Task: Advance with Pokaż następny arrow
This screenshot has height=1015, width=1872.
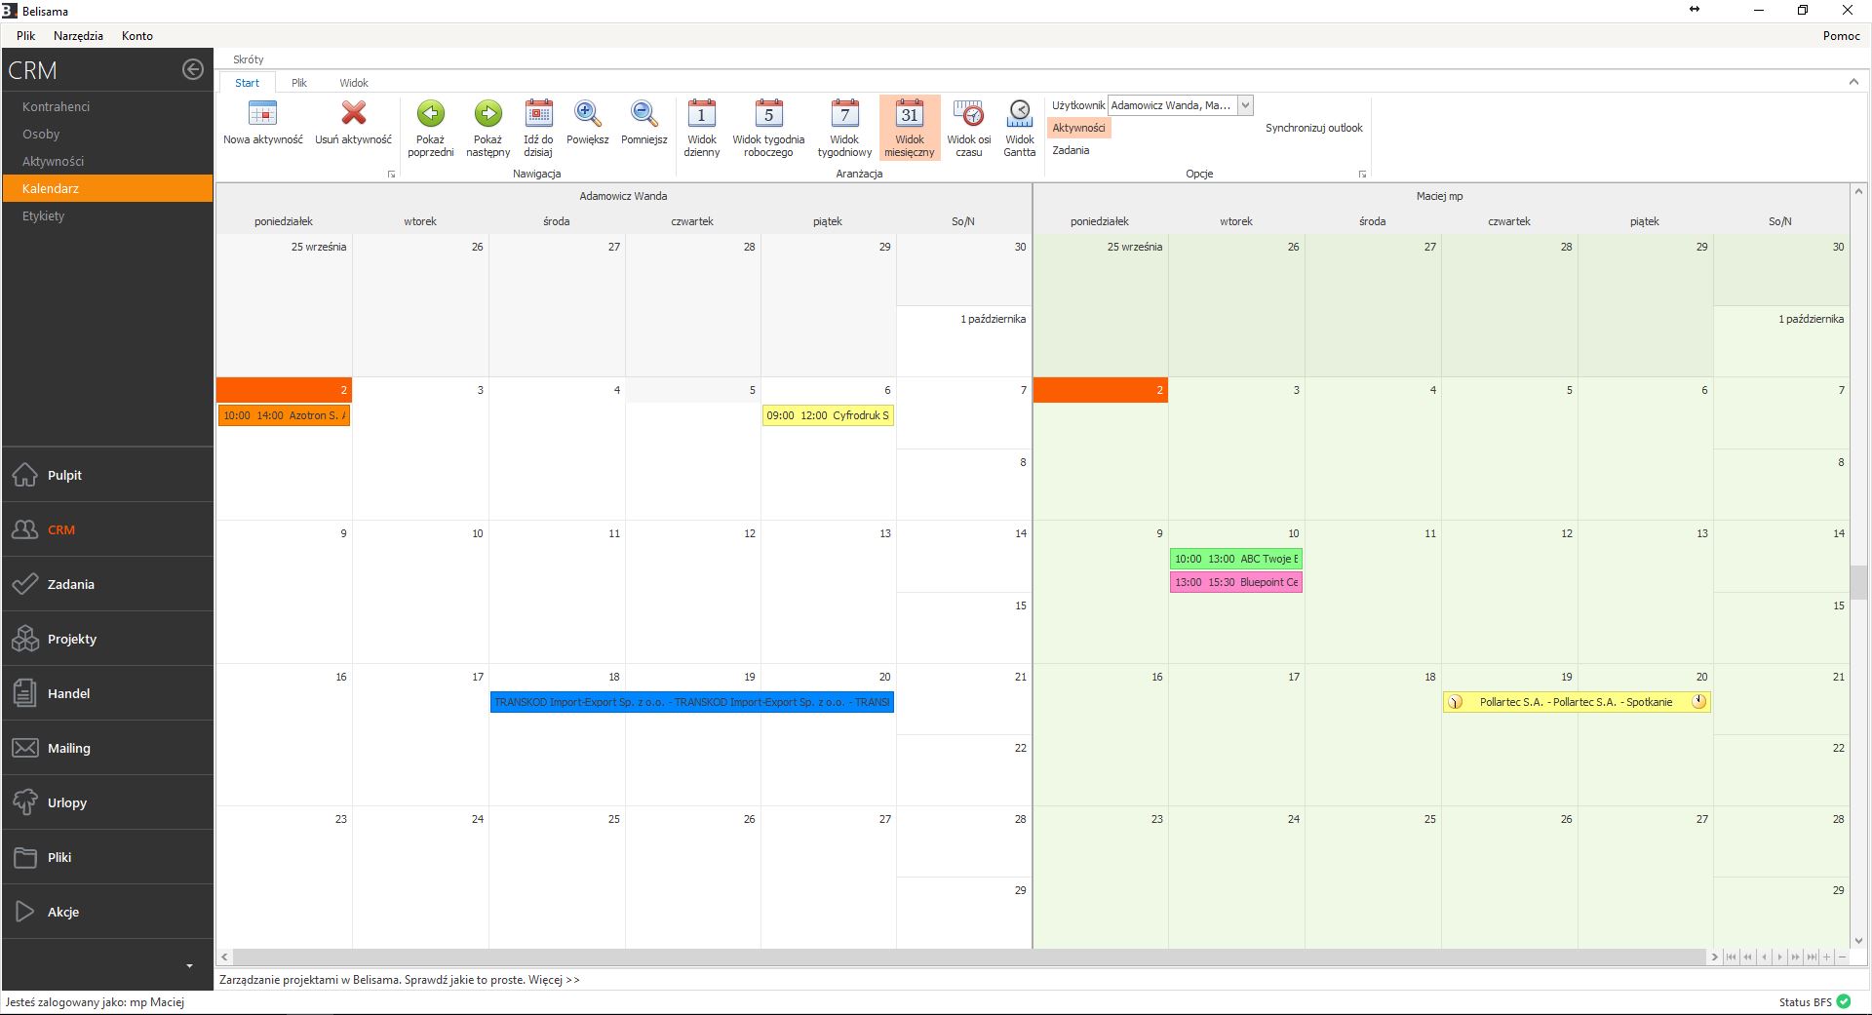Action: click(487, 115)
